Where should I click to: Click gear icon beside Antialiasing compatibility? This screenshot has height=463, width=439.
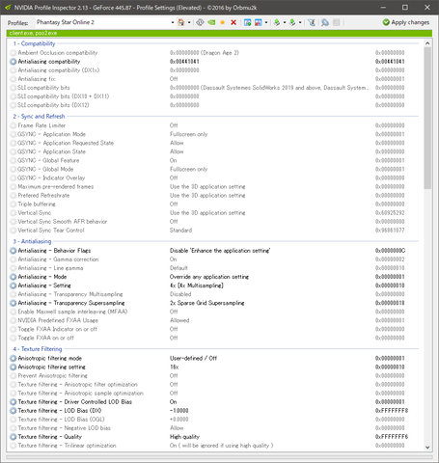point(13,62)
